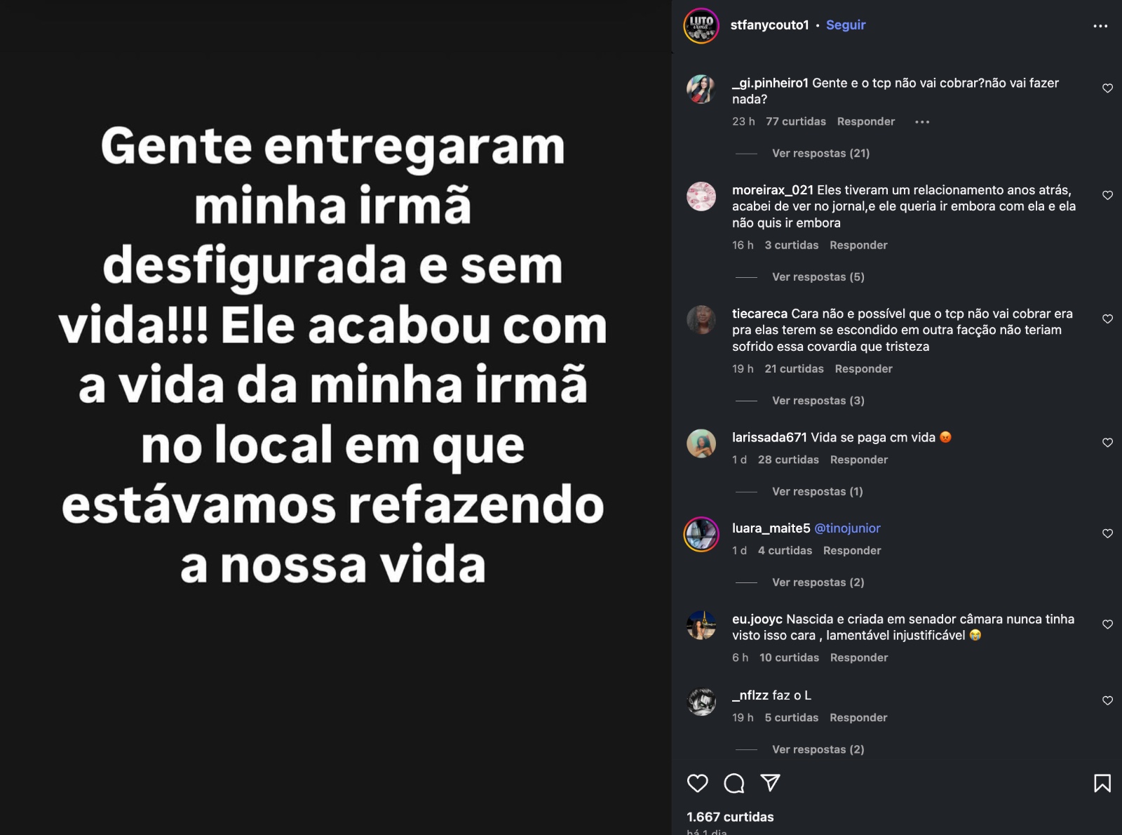Like the post with heart icon

697,783
